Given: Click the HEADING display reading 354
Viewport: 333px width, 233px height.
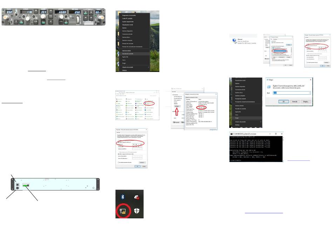Looking at the screenshot, I should [x=43, y=12].
